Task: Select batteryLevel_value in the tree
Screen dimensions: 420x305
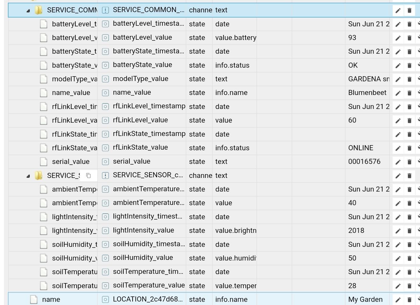Action: click(x=75, y=38)
